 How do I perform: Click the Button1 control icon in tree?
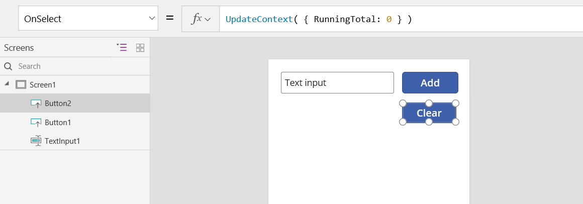(x=36, y=122)
